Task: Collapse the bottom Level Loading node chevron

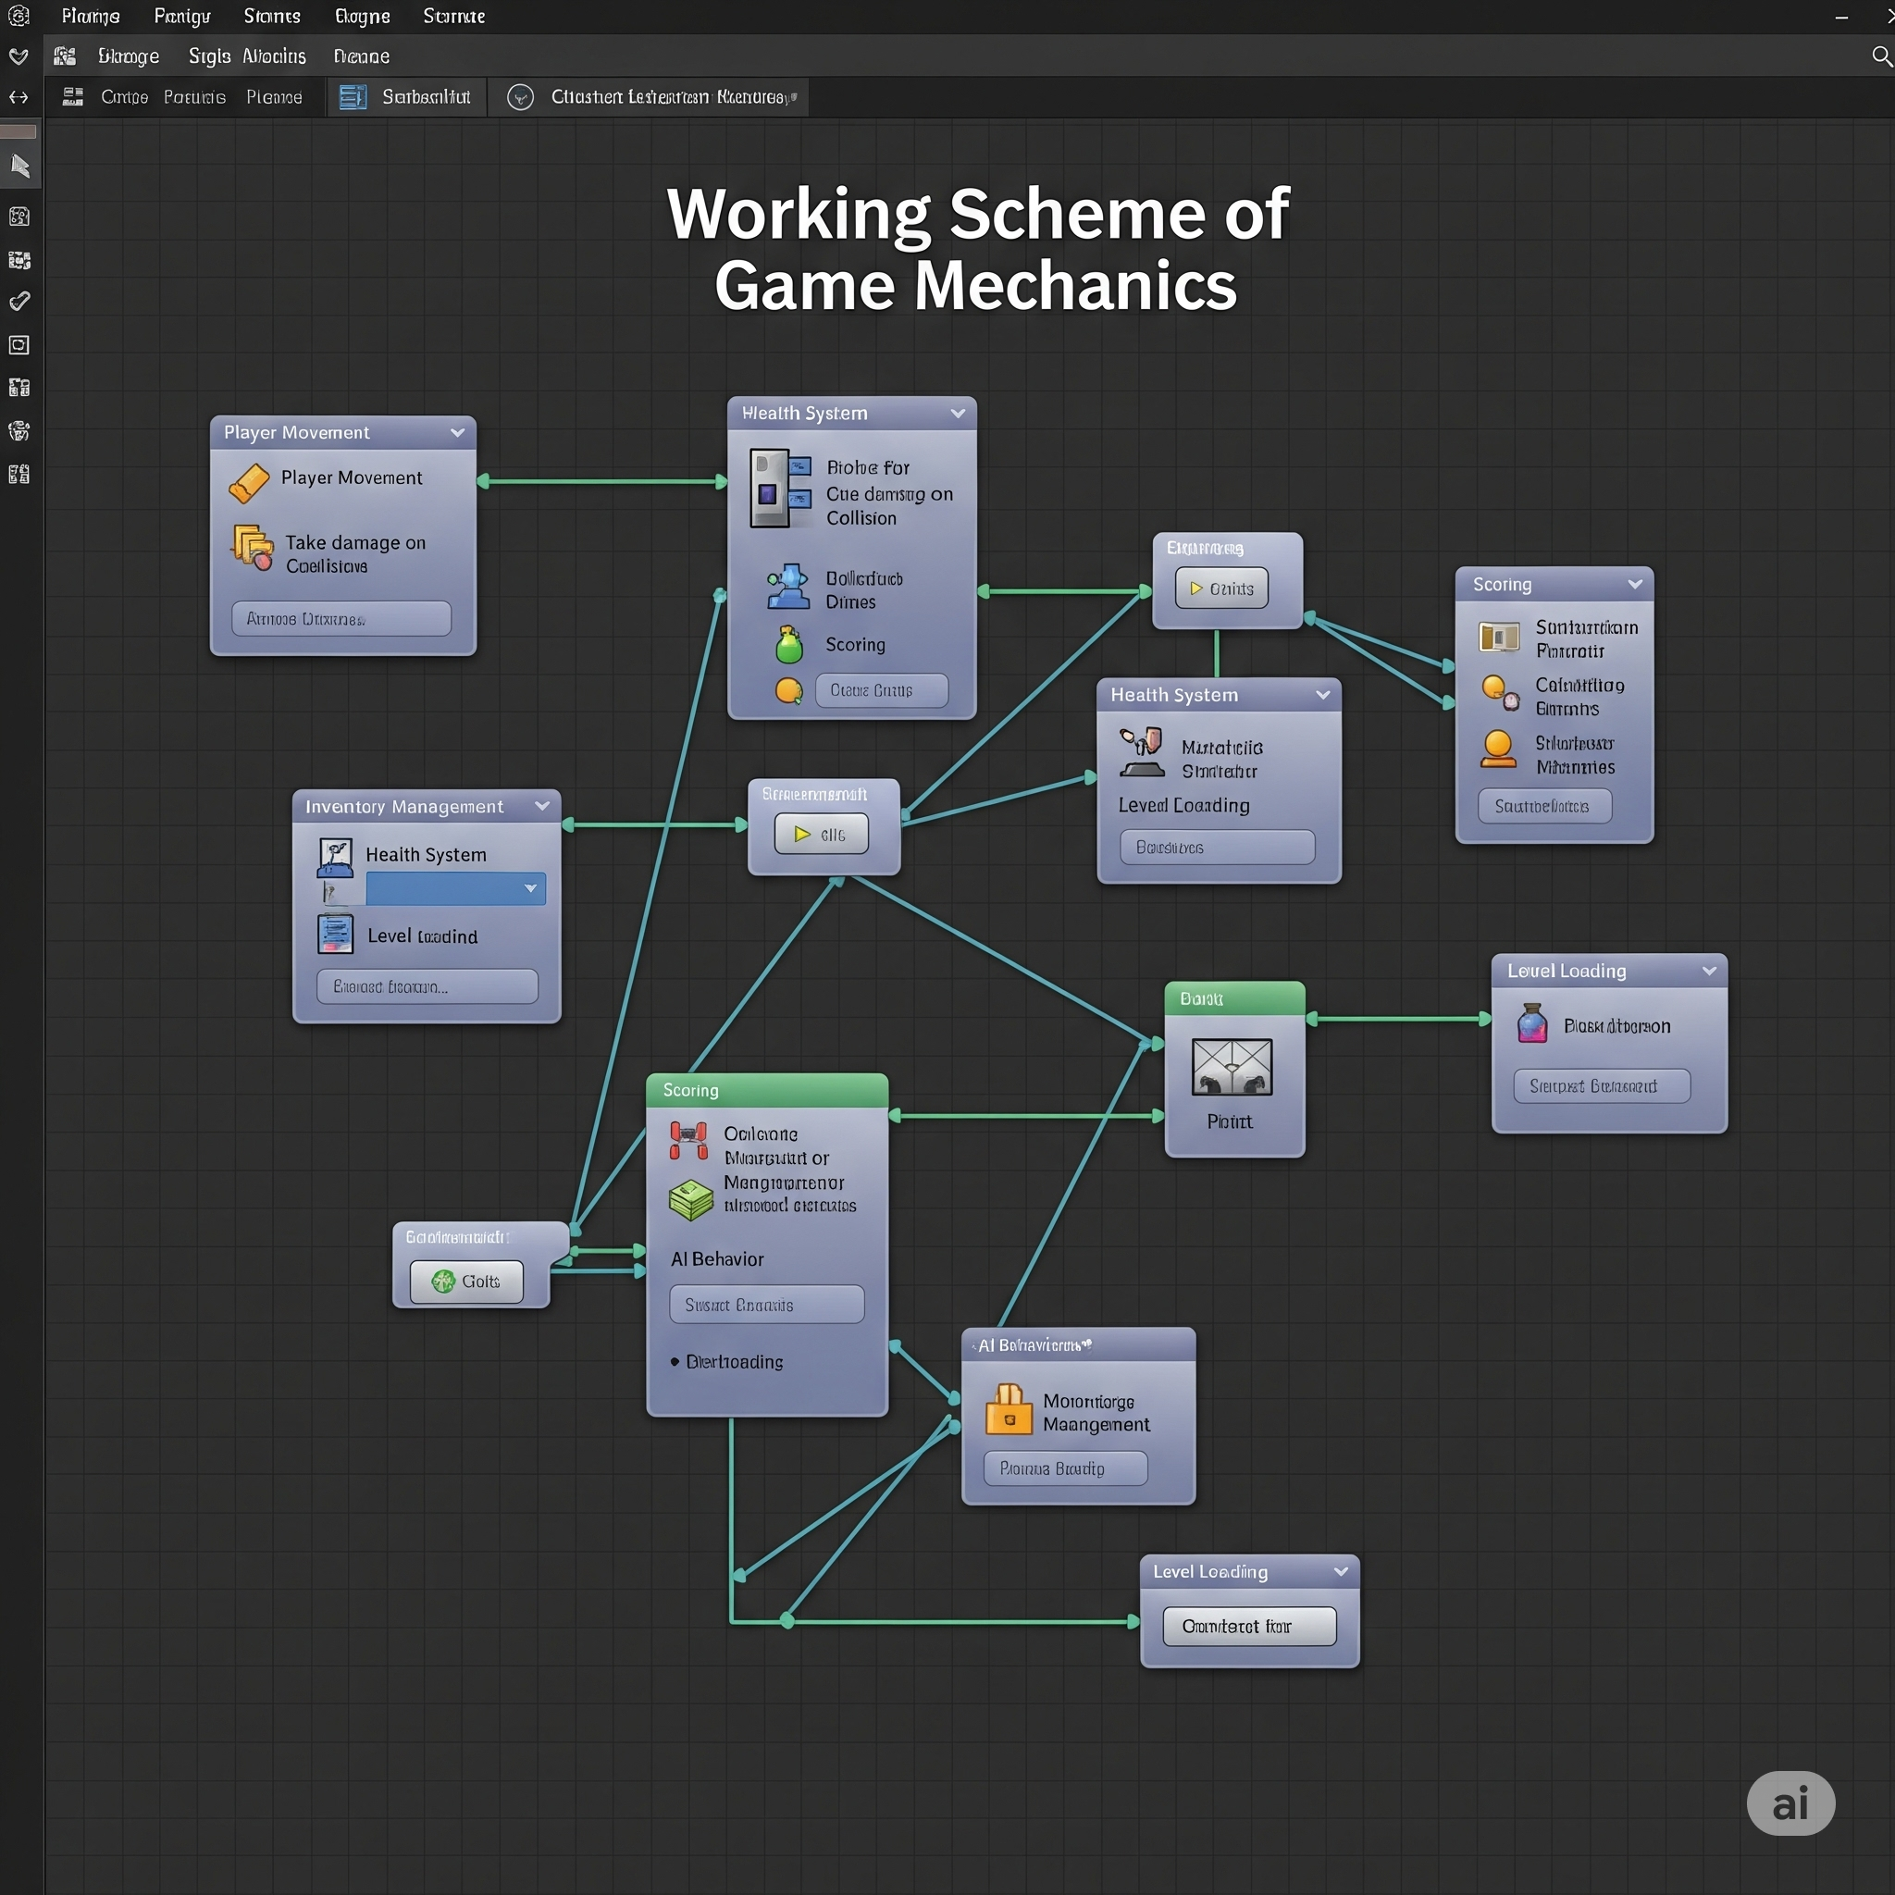Action: tap(1340, 1571)
